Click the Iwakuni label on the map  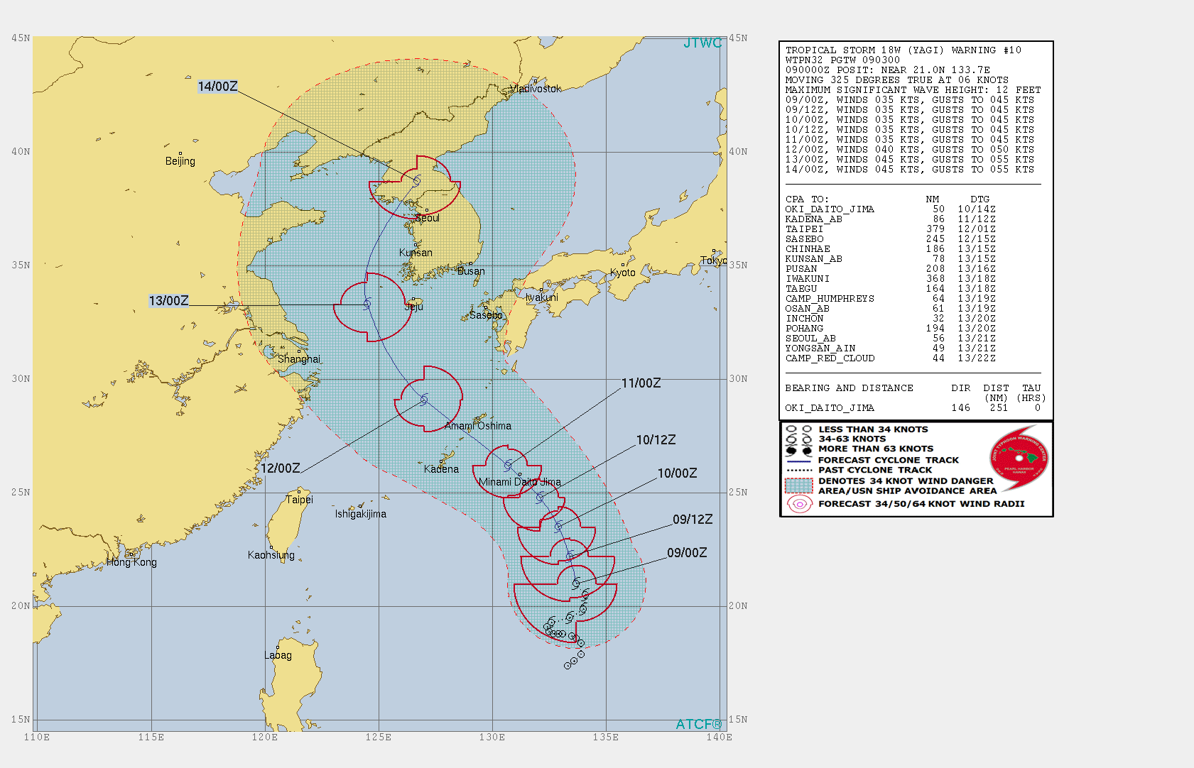542,297
